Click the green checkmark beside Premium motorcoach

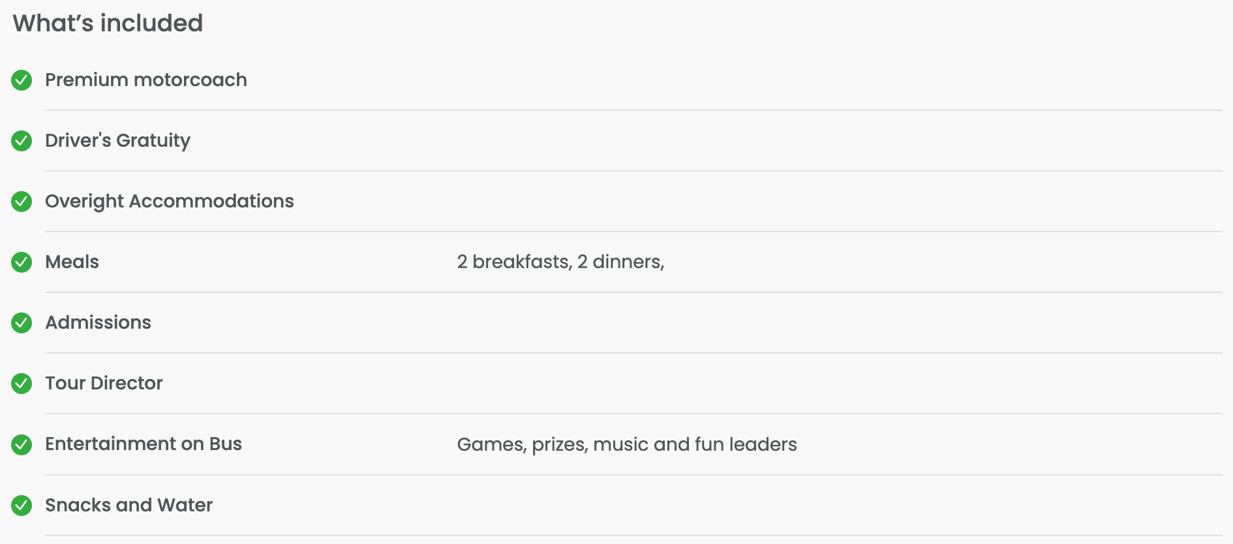(22, 80)
